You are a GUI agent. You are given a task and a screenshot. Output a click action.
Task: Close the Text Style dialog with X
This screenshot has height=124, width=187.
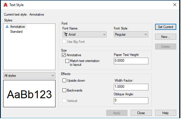pos(175,5)
